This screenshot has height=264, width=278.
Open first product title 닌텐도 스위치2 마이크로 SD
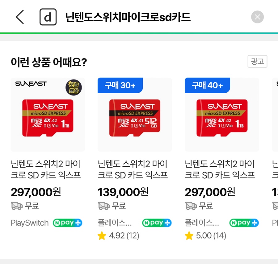(46, 169)
